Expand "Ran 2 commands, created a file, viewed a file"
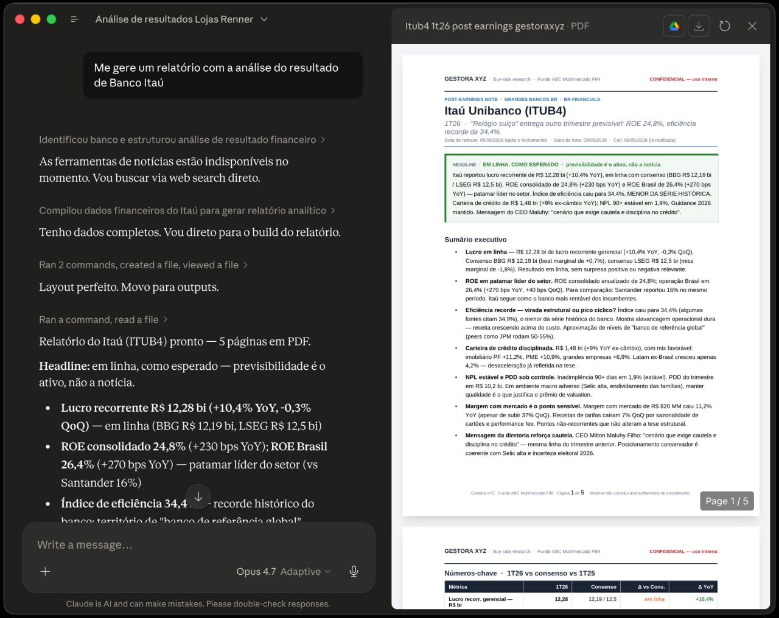 pyautogui.click(x=143, y=265)
